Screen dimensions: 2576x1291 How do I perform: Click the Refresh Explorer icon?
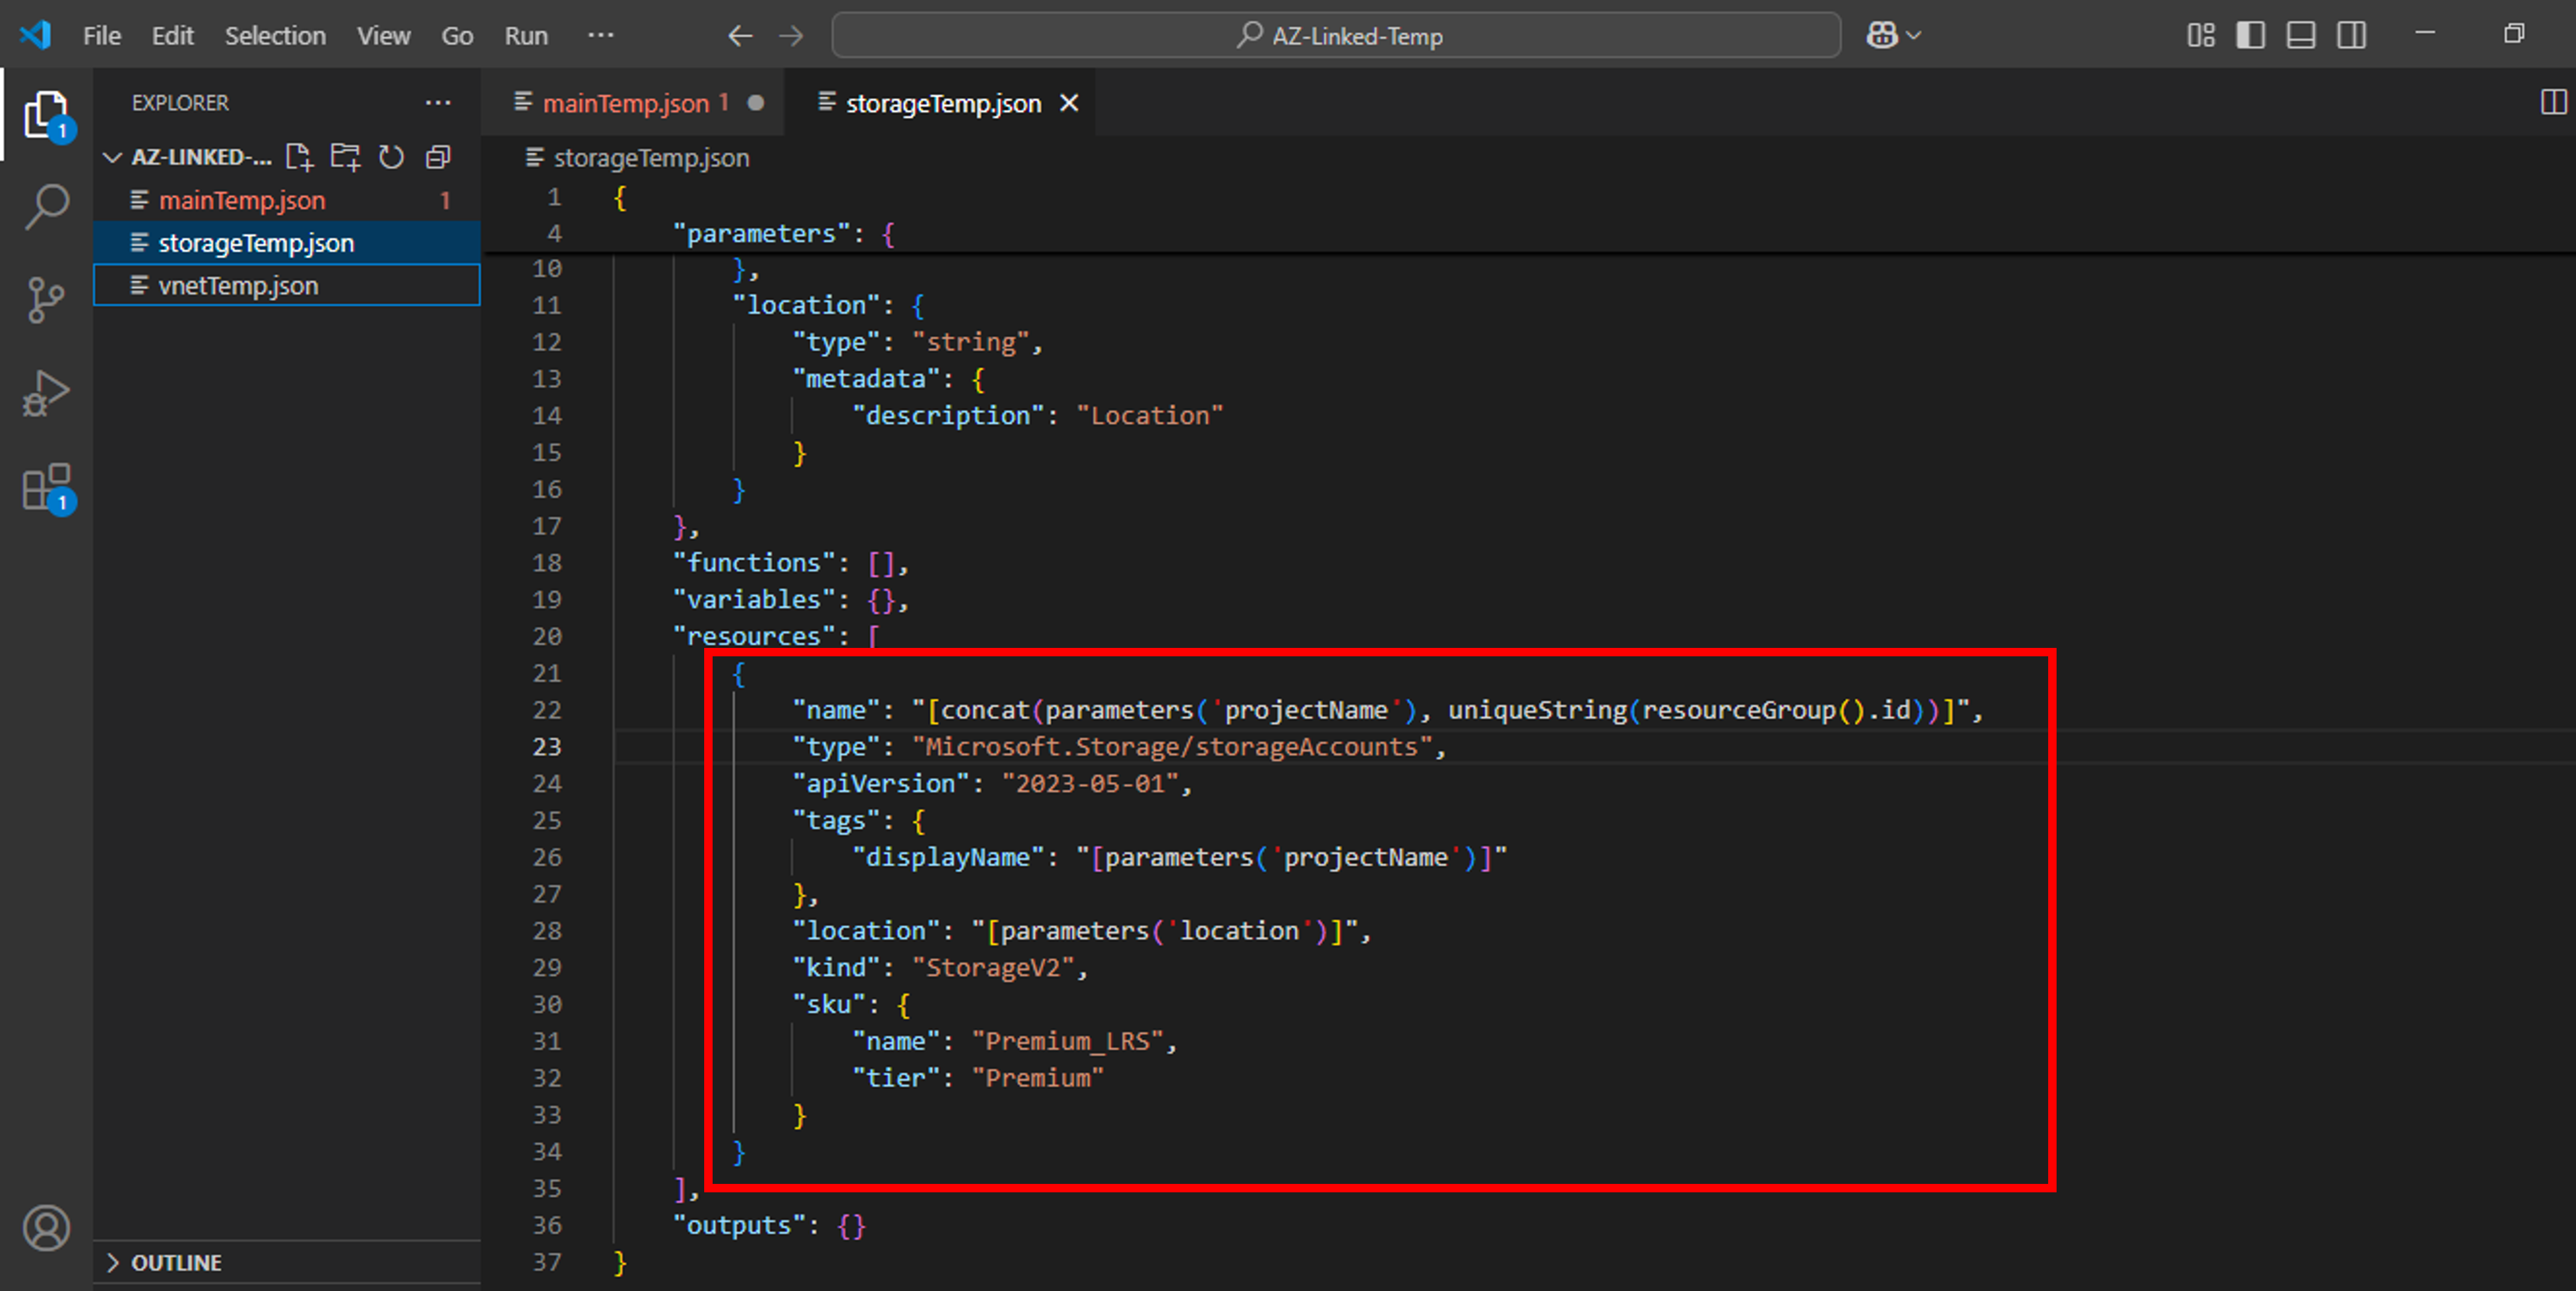tap(391, 157)
